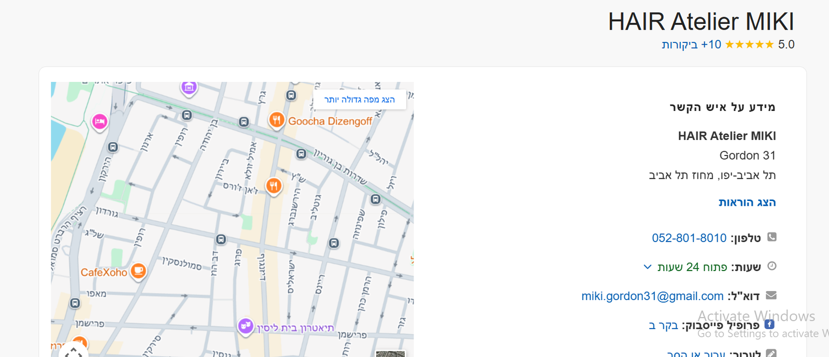Click the bus stop icon on Ben Gurion boulevard

pos(302,154)
